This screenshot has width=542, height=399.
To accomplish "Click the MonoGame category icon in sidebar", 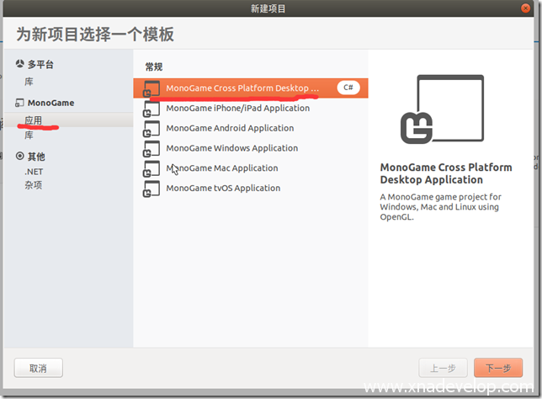I will coord(20,103).
